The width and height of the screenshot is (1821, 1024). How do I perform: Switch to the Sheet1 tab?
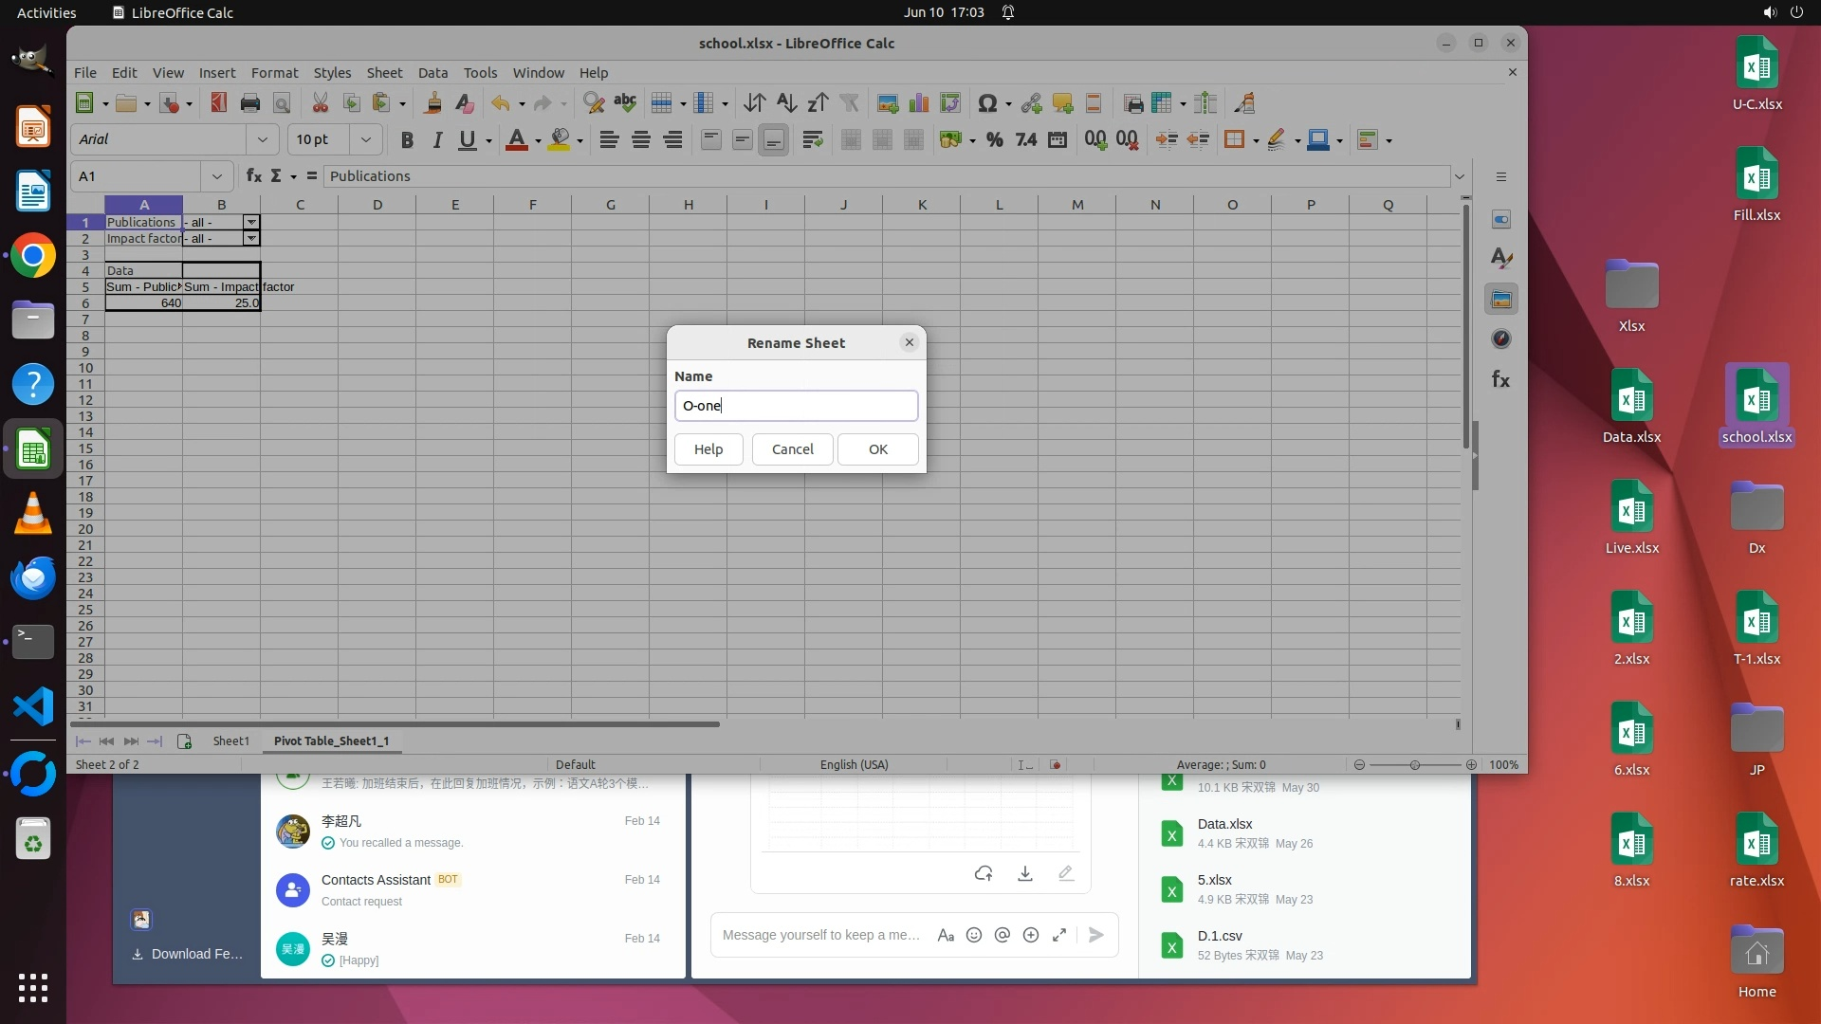coord(230,741)
